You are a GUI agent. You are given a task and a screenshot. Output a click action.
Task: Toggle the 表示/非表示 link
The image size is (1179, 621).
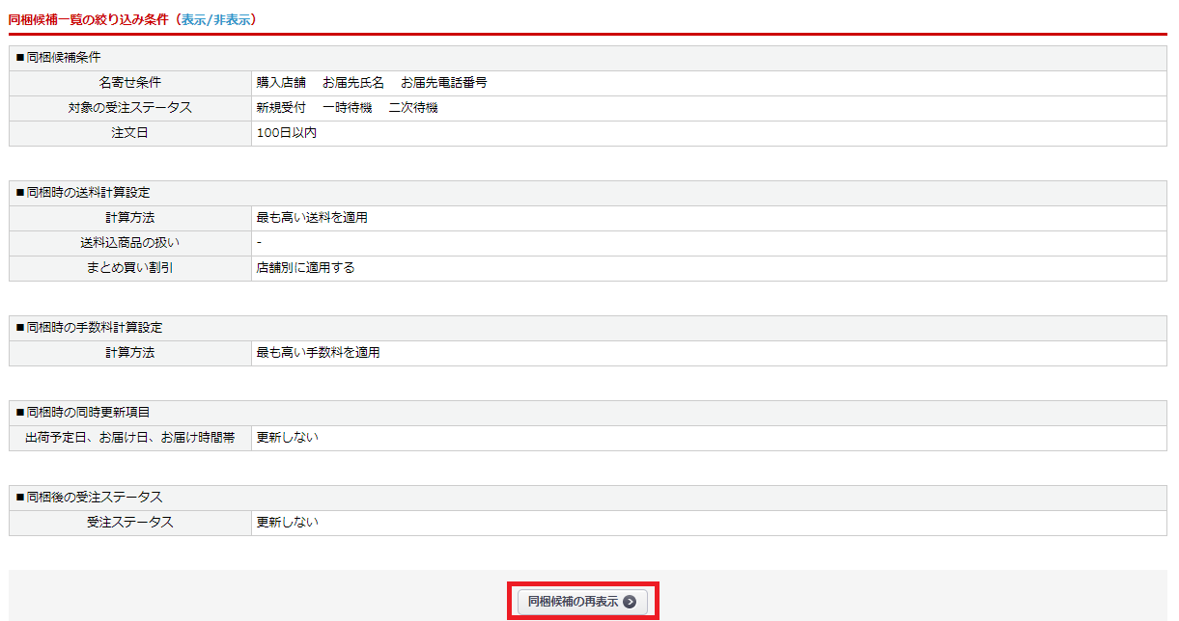(x=216, y=19)
